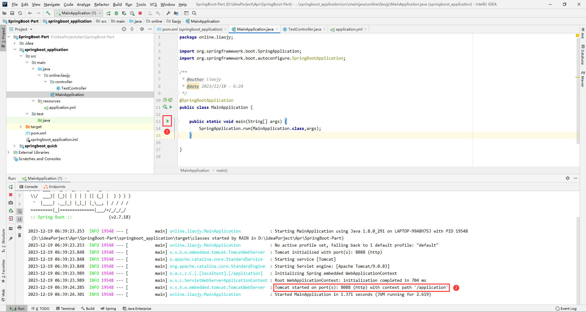Close the MainApplication.java editor tab
This screenshot has height=312, width=586.
pyautogui.click(x=277, y=29)
